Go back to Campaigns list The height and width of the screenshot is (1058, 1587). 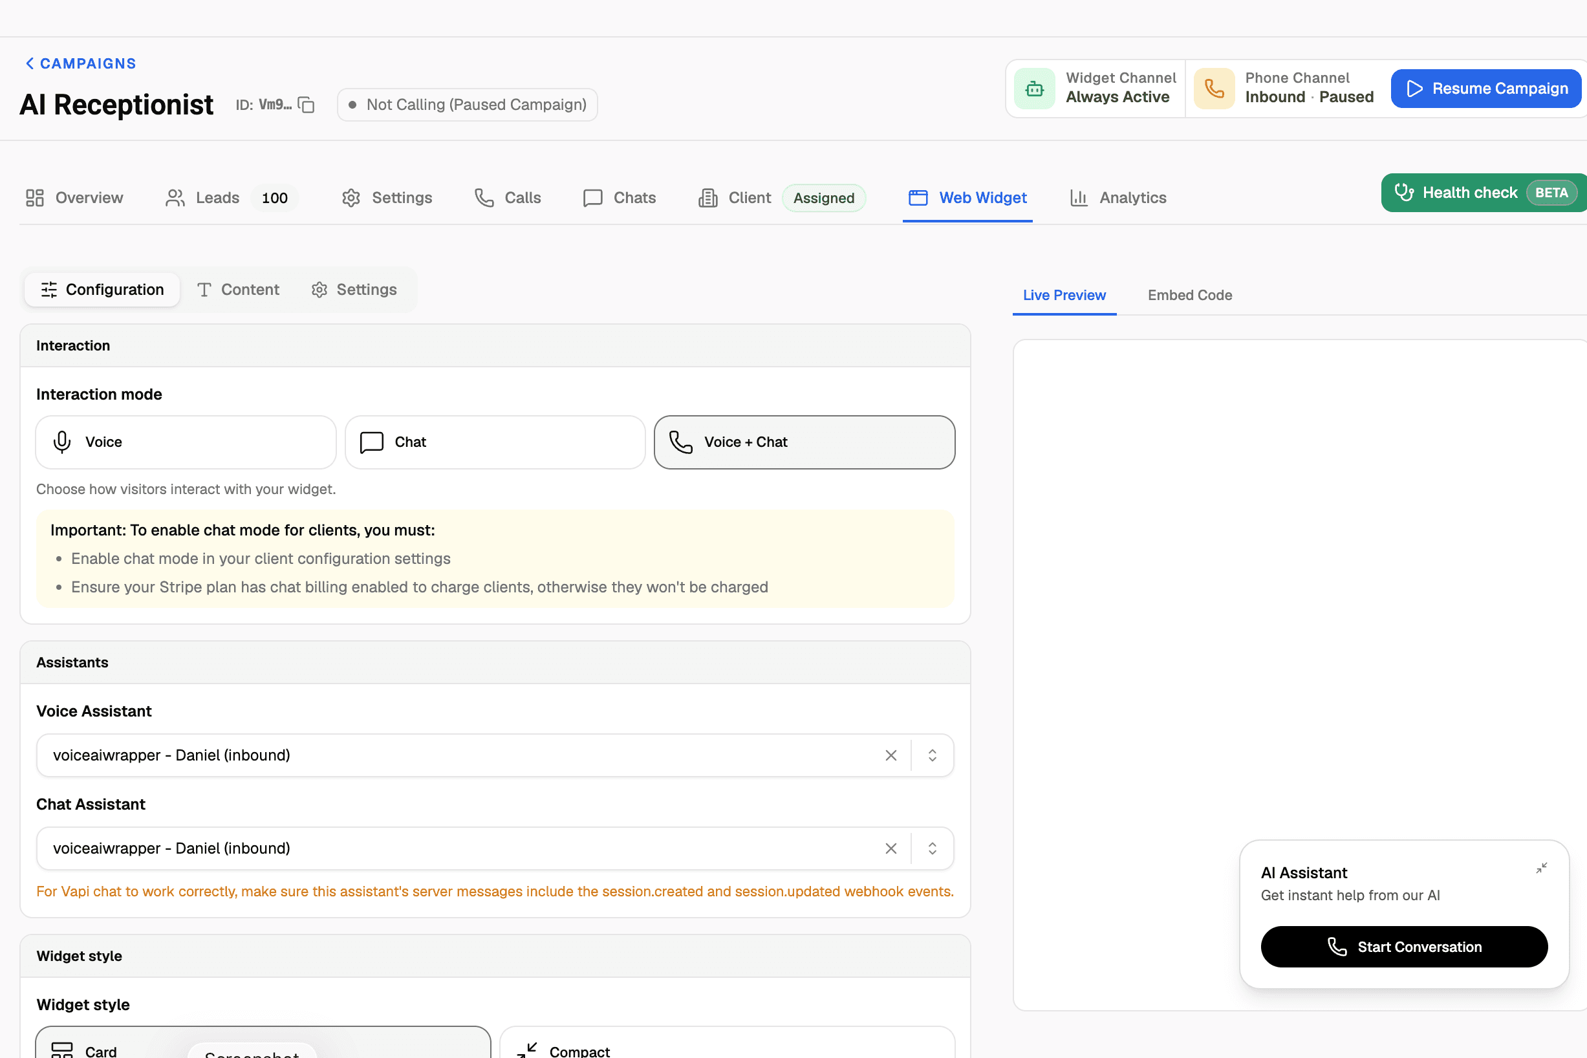tap(80, 63)
